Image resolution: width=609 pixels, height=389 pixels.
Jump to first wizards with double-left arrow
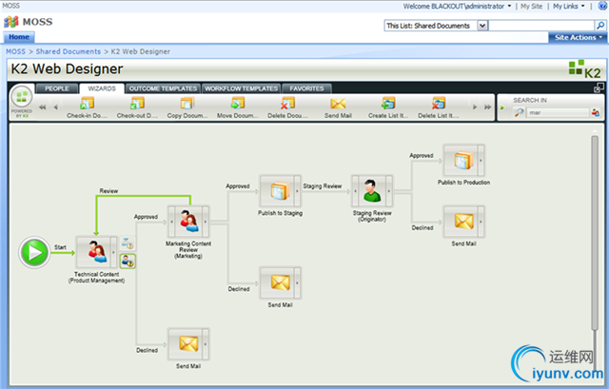pos(42,107)
